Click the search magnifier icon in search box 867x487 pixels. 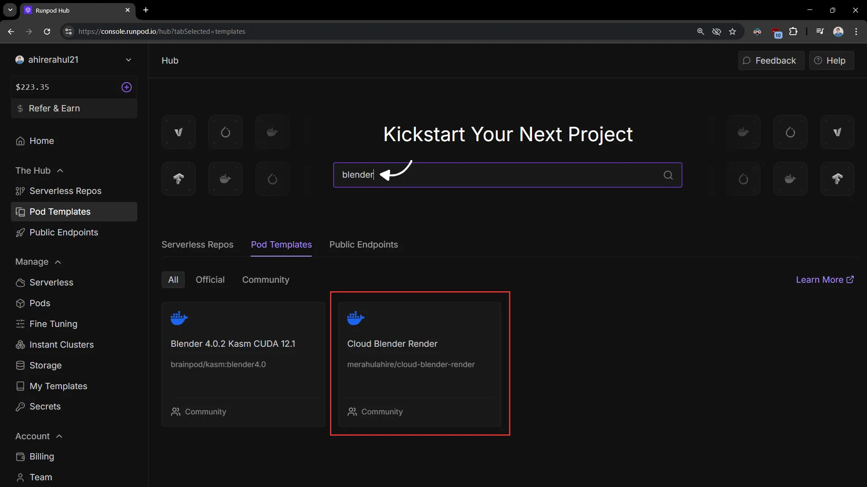coord(668,175)
